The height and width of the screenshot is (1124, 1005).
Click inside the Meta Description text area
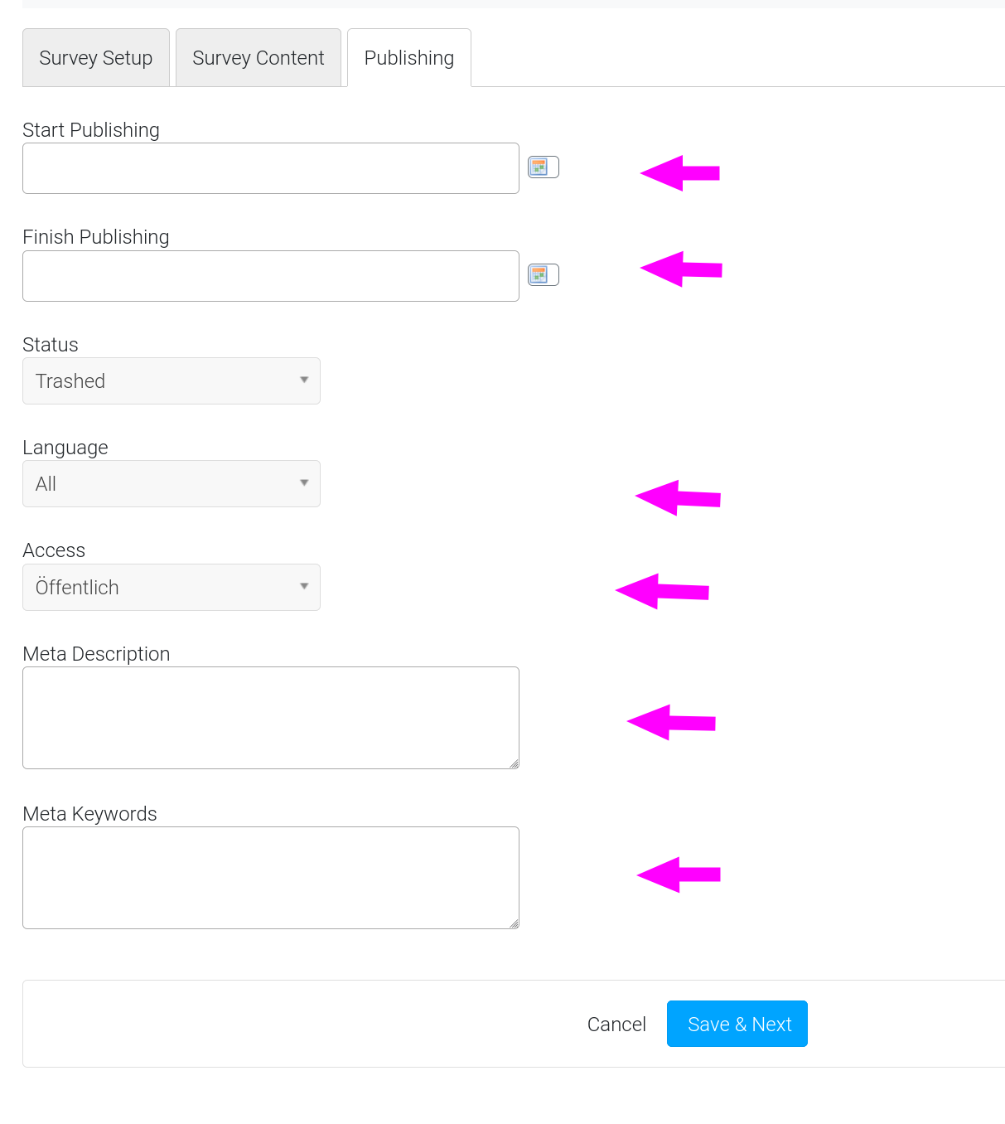271,718
